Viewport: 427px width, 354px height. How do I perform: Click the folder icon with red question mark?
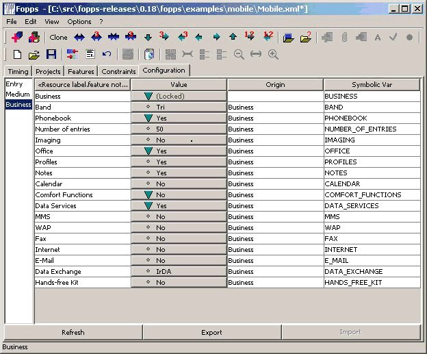(x=306, y=37)
